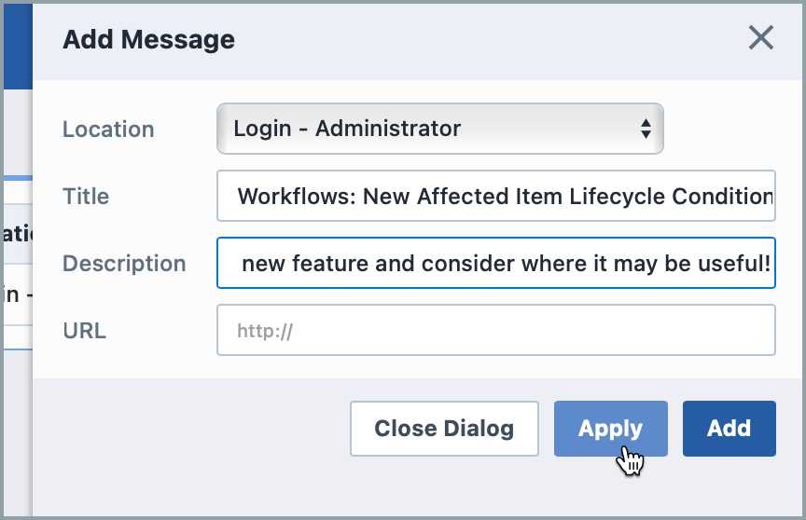The image size is (806, 520).
Task: Open the Location dropdown menu
Action: pyautogui.click(x=440, y=129)
